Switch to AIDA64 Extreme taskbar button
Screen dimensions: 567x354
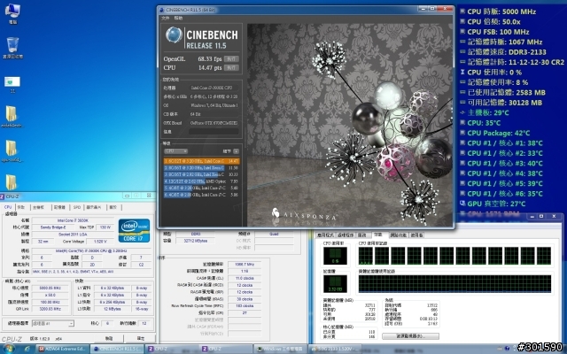pos(62,349)
